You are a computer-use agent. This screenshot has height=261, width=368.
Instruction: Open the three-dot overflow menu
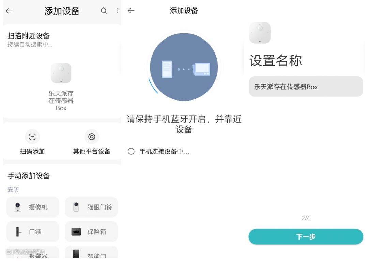(x=118, y=11)
